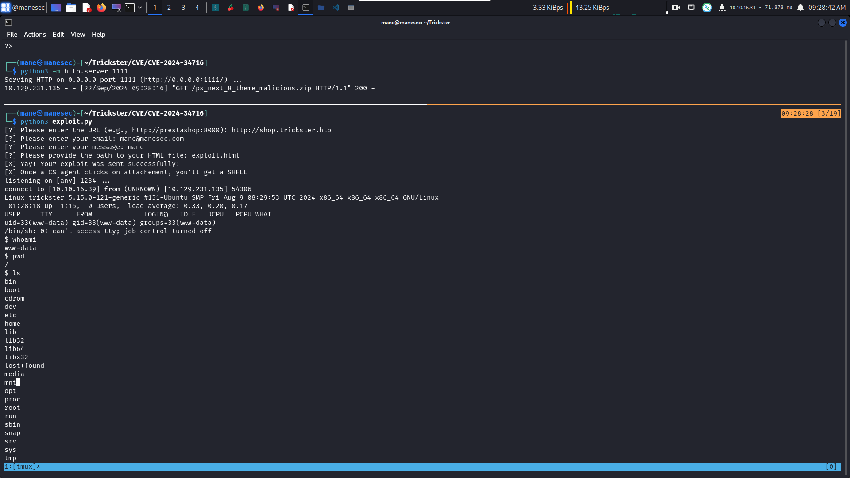Minimize the terminal window
850x478 pixels.
(x=822, y=23)
